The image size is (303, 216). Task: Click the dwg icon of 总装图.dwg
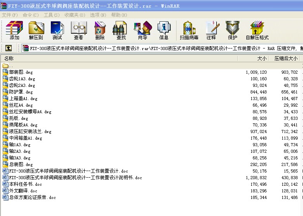point(5,164)
